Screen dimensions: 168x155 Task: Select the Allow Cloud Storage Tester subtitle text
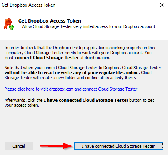[x=88, y=26]
